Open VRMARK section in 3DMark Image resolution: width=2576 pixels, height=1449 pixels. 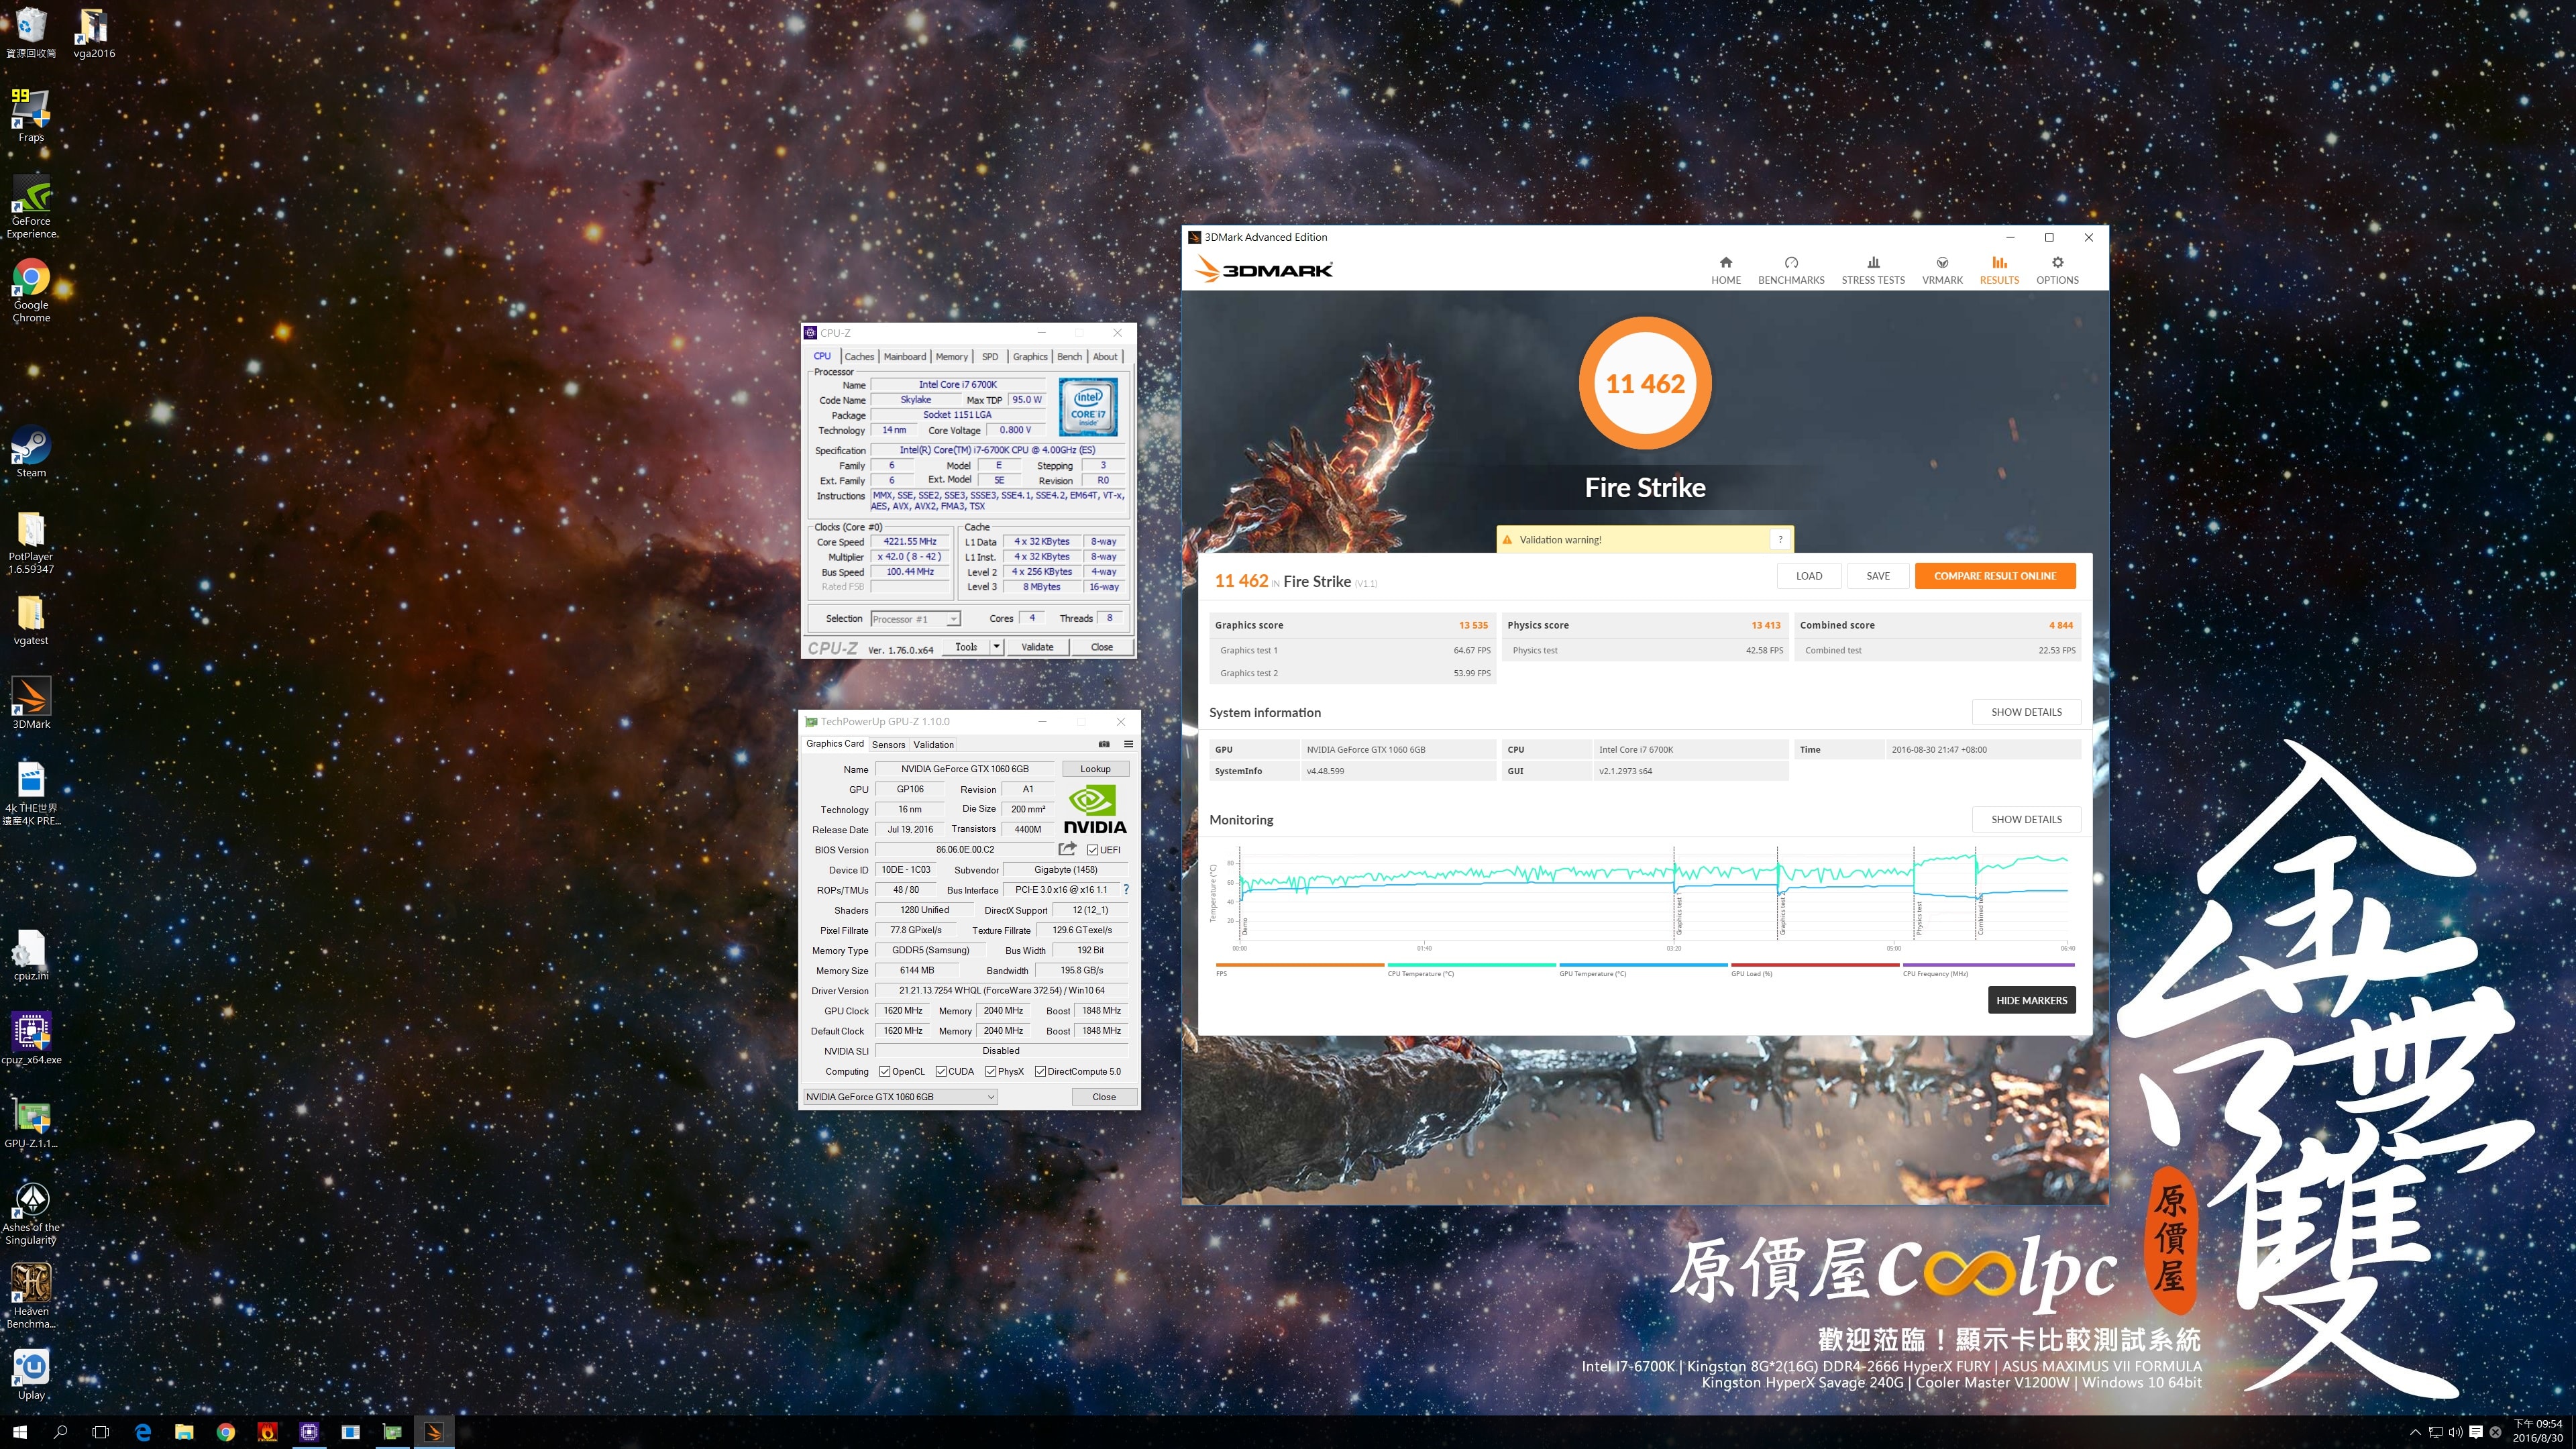[1942, 270]
